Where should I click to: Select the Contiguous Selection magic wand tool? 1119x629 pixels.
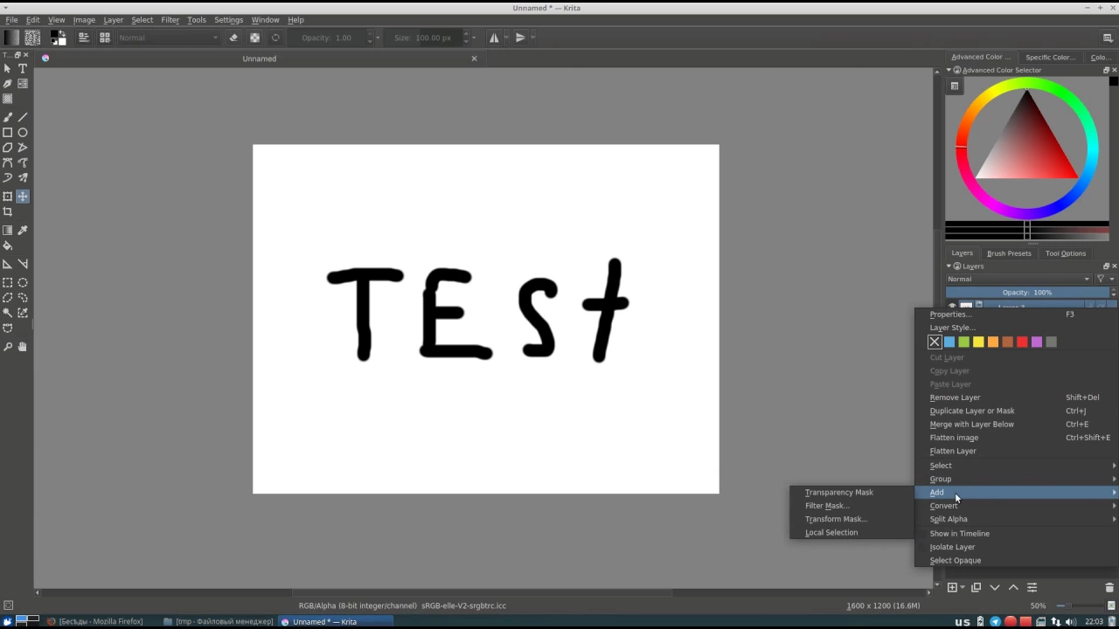(x=8, y=313)
